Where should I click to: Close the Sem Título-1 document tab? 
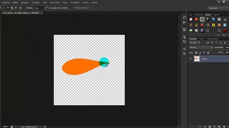tap(42, 13)
